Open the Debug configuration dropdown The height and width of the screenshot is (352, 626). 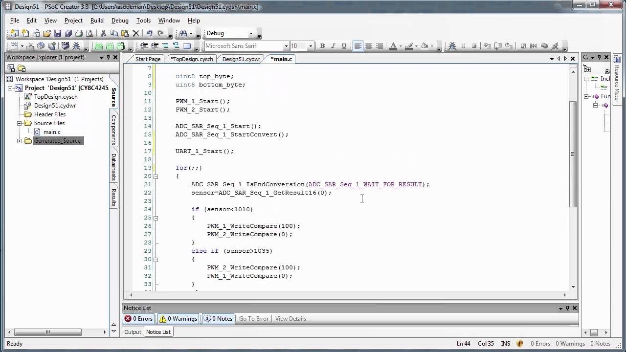tap(251, 33)
